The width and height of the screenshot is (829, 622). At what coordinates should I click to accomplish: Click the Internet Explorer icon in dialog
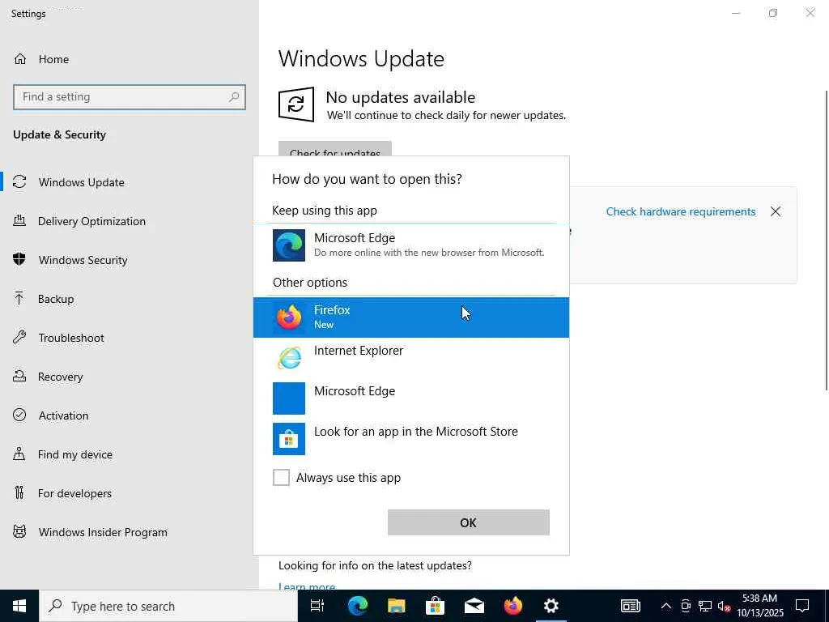click(289, 358)
